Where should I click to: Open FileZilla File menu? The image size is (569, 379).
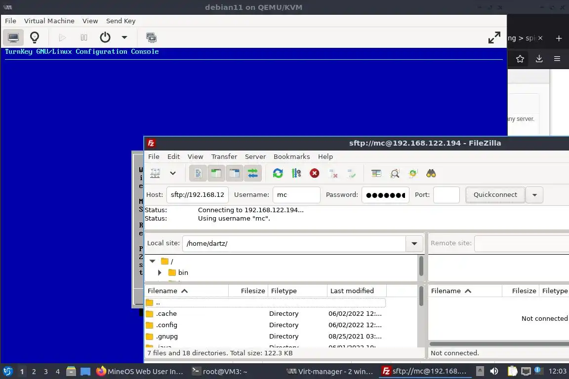(x=154, y=156)
